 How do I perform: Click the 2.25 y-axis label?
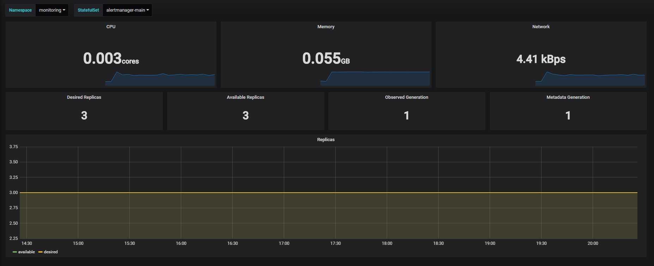[x=13, y=238]
